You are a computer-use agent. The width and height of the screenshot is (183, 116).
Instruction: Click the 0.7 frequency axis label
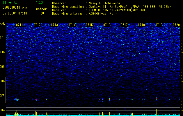pos(2,96)
